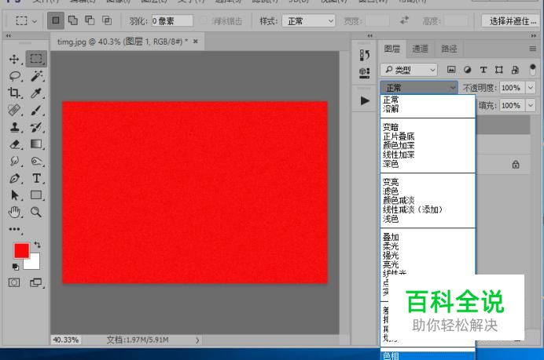Image resolution: width=544 pixels, height=360 pixels.
Task: Close the timg.jpg document tab
Action: pyautogui.click(x=196, y=42)
